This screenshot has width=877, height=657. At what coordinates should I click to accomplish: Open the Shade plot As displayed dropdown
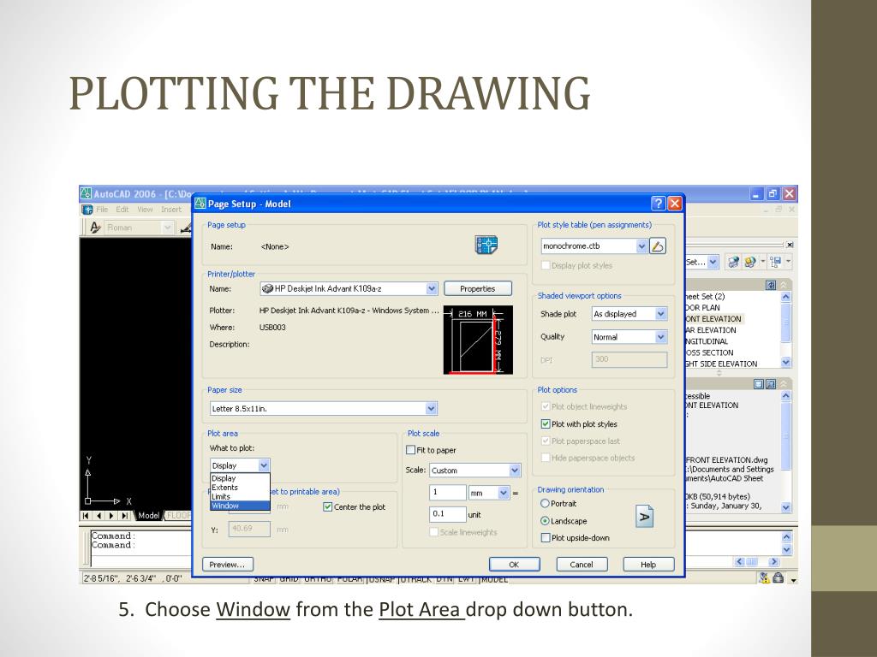click(660, 314)
